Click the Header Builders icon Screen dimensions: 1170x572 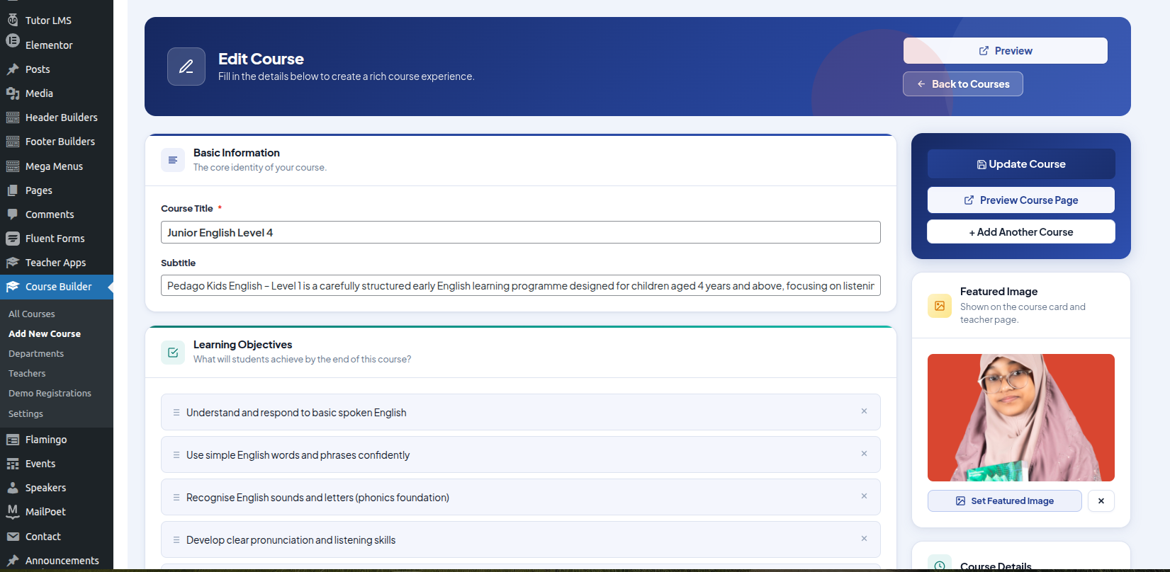click(x=13, y=118)
